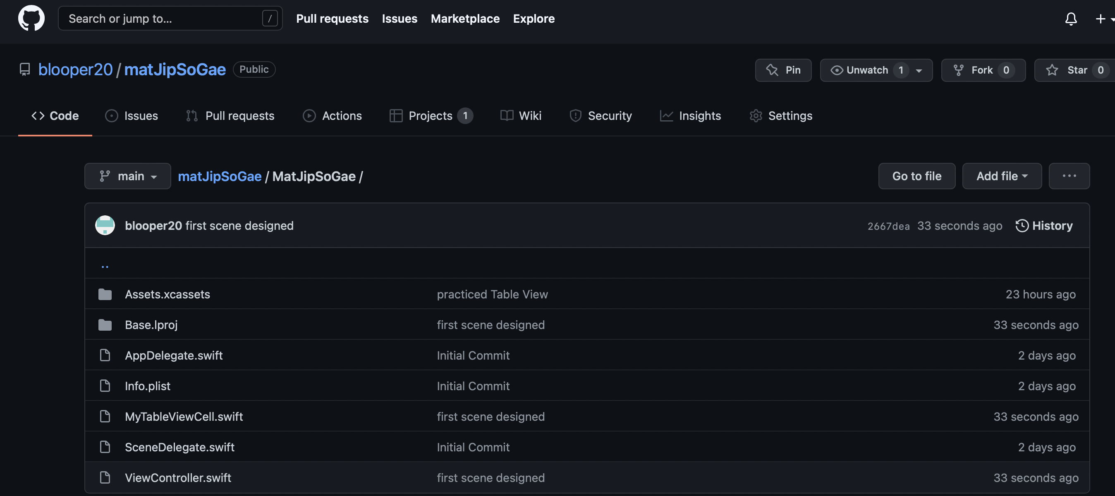Open the Info.plist file
The image size is (1115, 496).
click(x=148, y=386)
